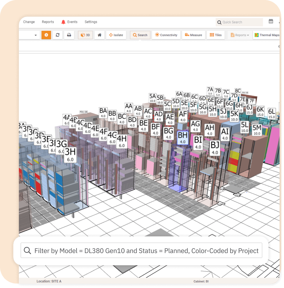Screen dimensions: 284x288
Task: Select cabinet label 5C
Action: click(168, 106)
